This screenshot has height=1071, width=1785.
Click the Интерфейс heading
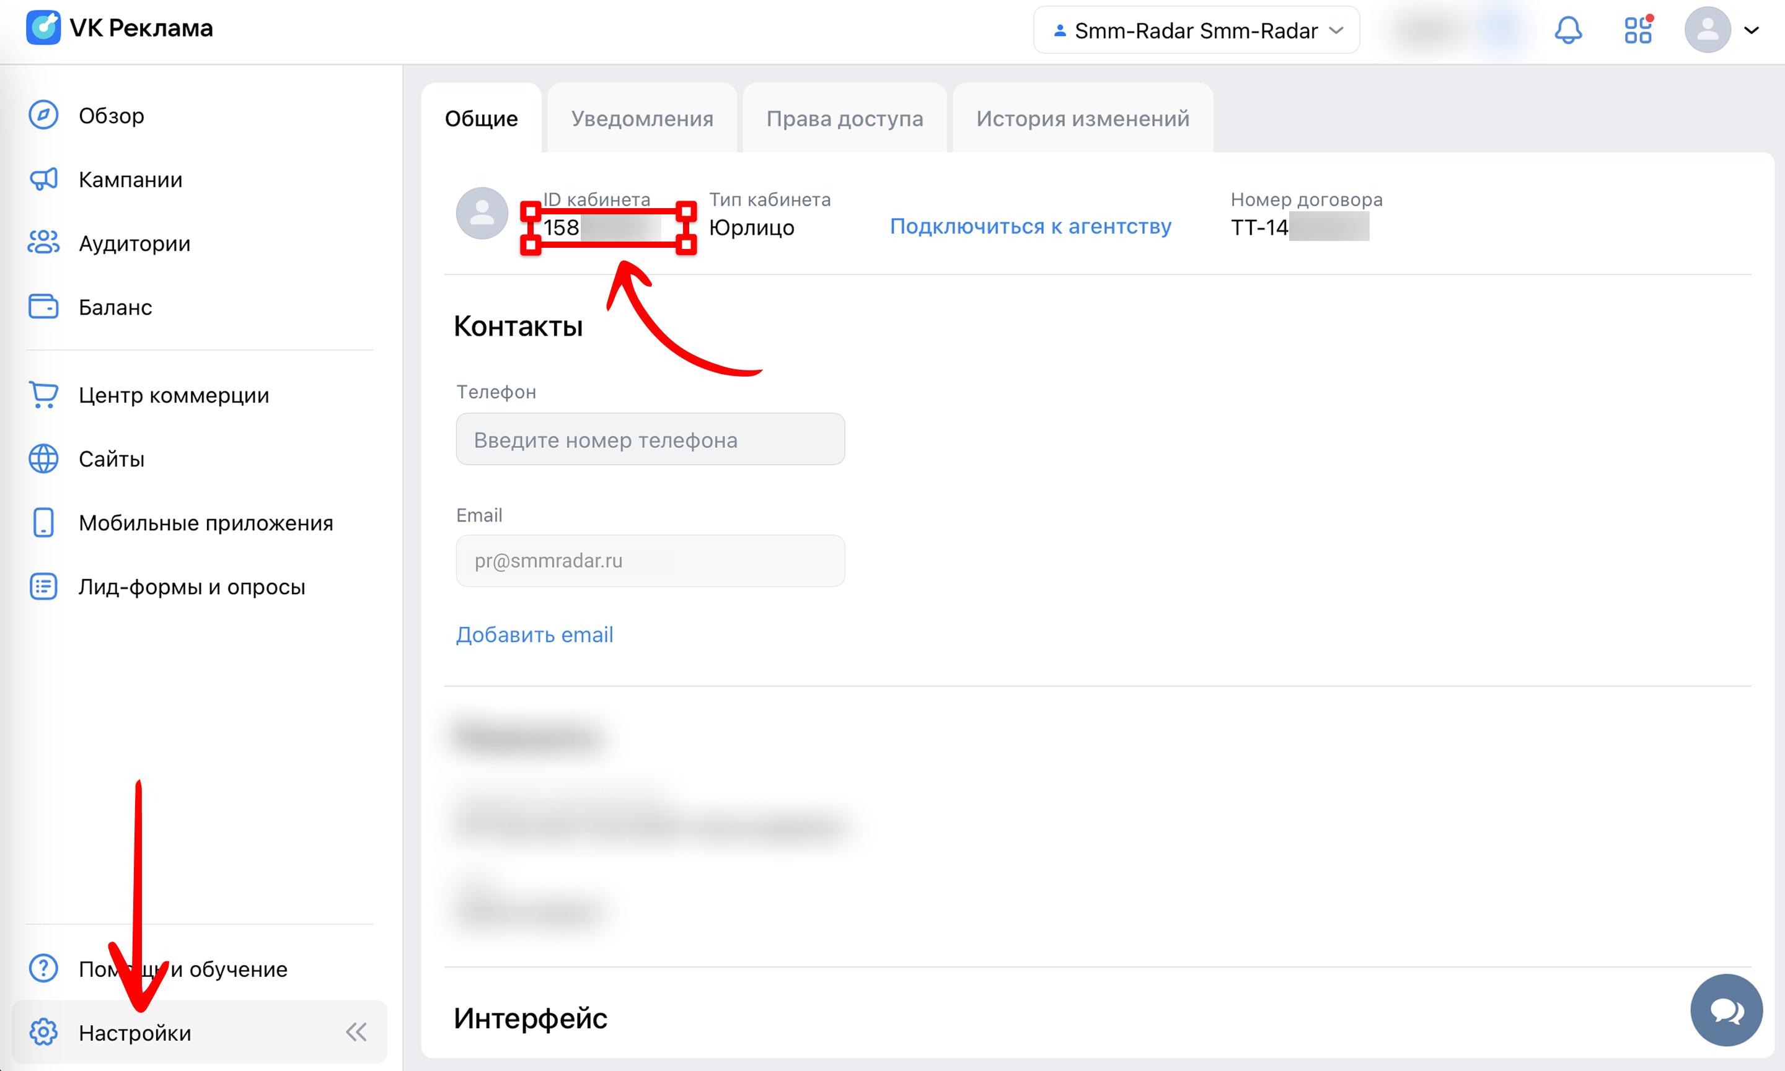(x=530, y=1018)
